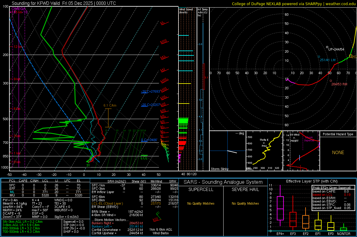This screenshot has width=357, height=237.
Task: Click the 'SARS - Sounding Analogue System' title
Action: tap(223, 182)
